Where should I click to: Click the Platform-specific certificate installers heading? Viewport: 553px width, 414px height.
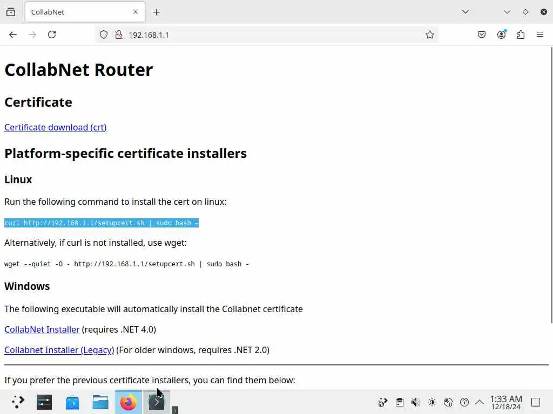coord(125,154)
